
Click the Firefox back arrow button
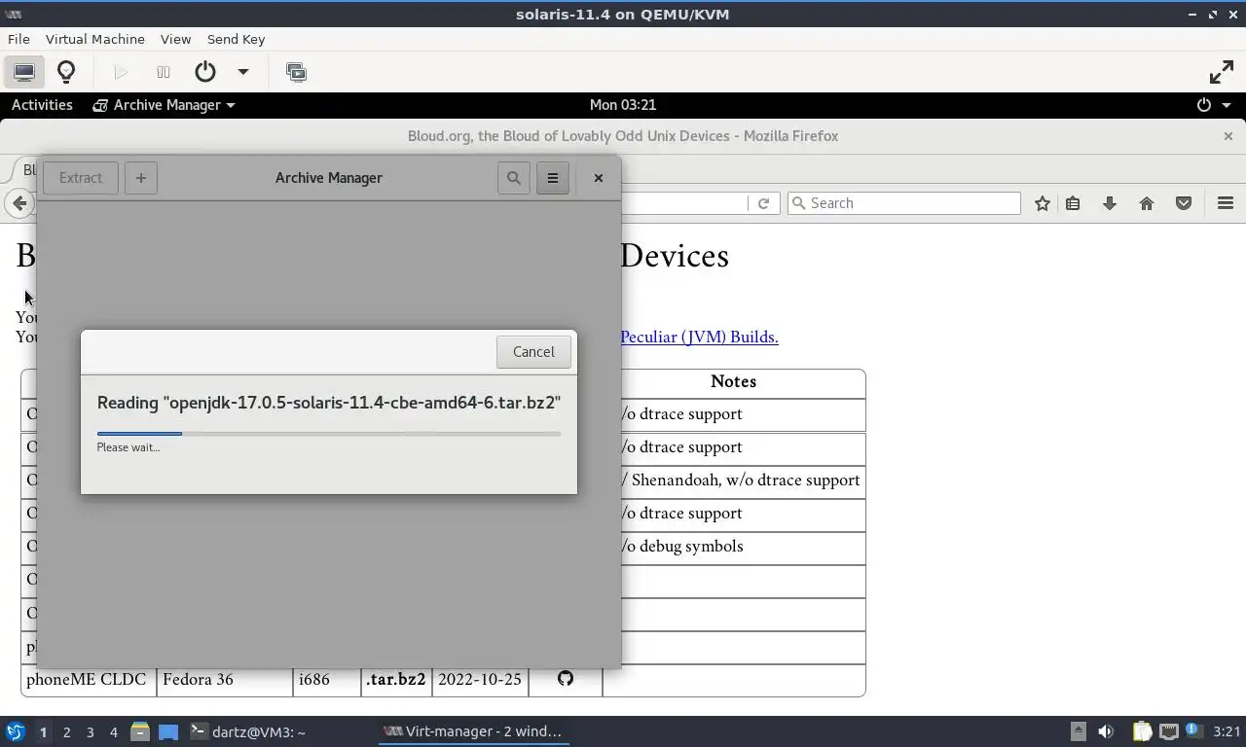(18, 203)
